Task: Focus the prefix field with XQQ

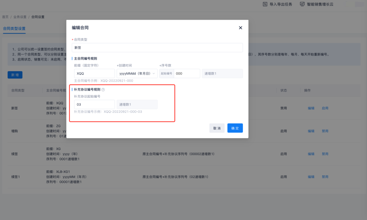Action: tap(94, 73)
